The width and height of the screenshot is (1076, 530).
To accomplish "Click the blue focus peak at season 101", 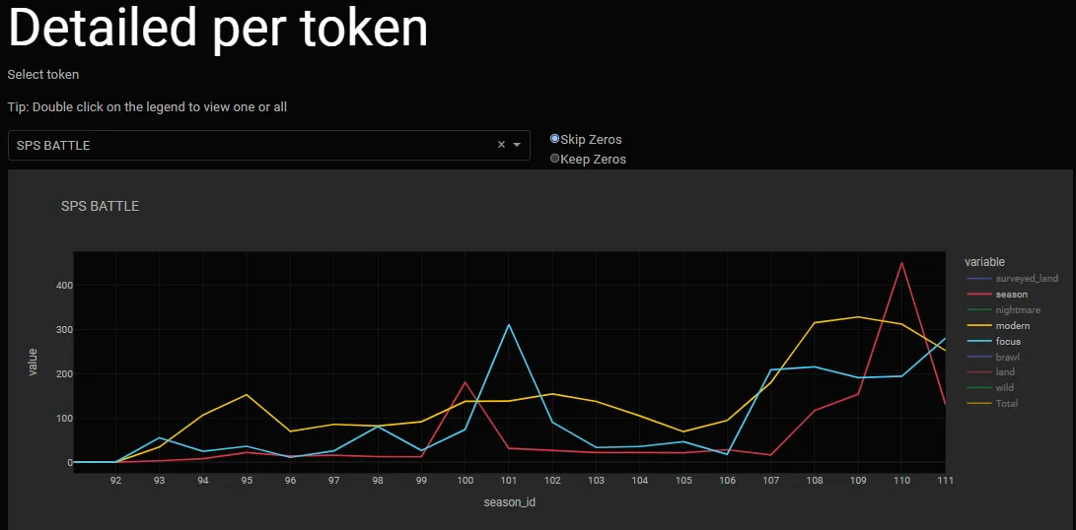I will (x=509, y=325).
